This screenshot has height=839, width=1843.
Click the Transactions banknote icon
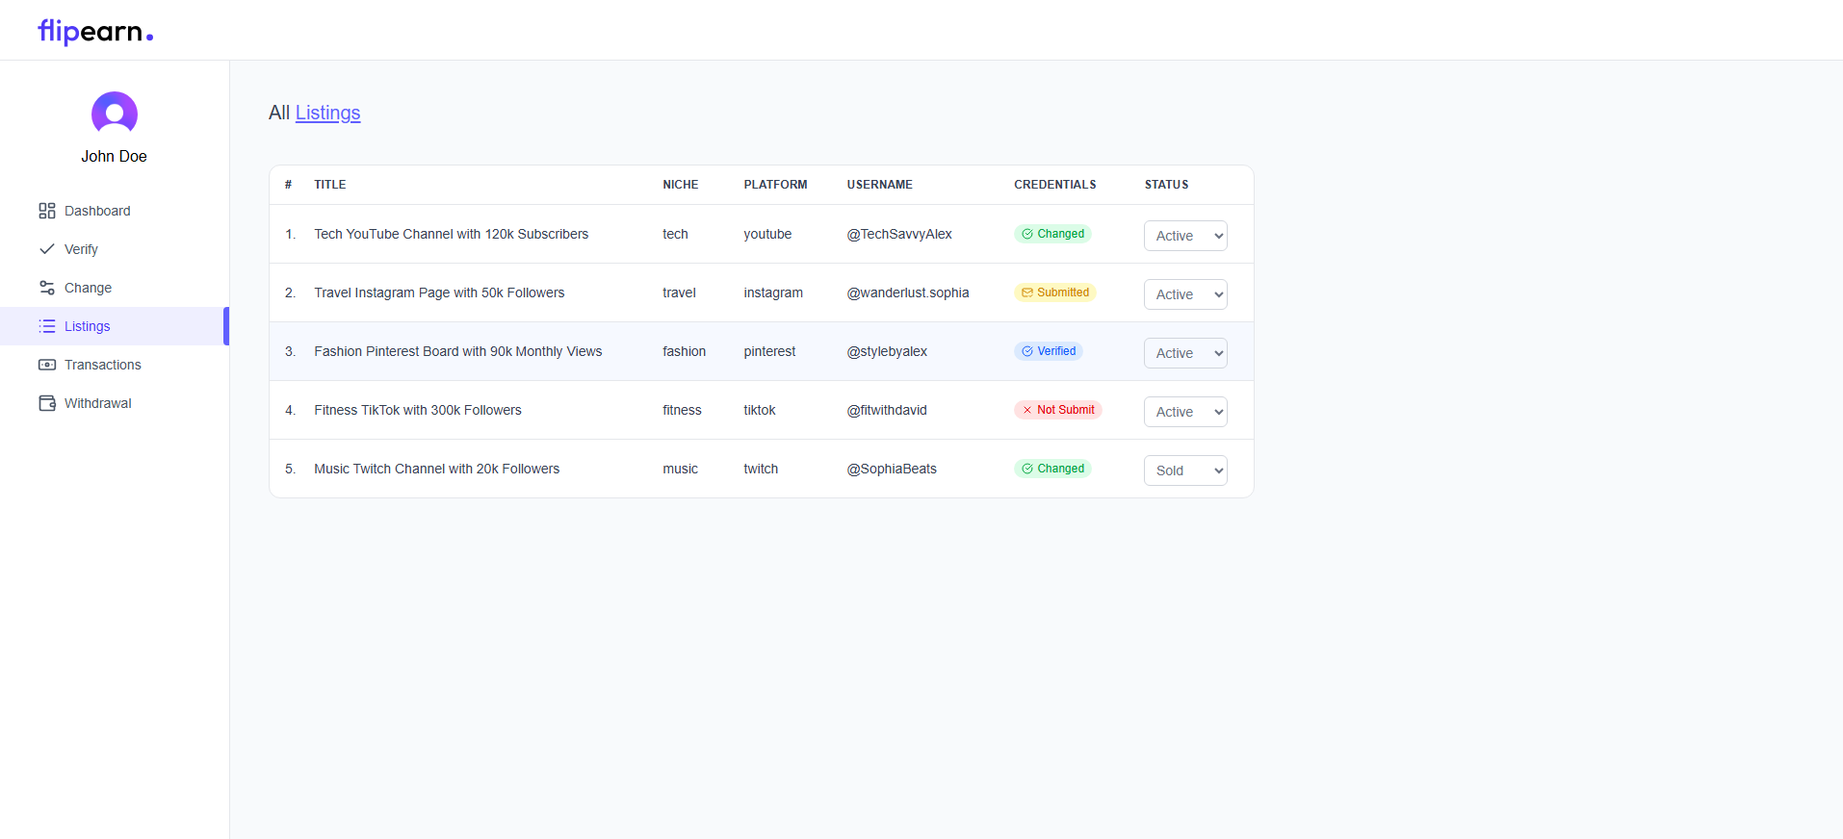46,365
